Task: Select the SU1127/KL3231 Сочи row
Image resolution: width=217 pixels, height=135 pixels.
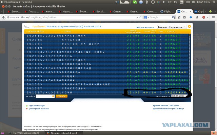Action: tap(106, 92)
